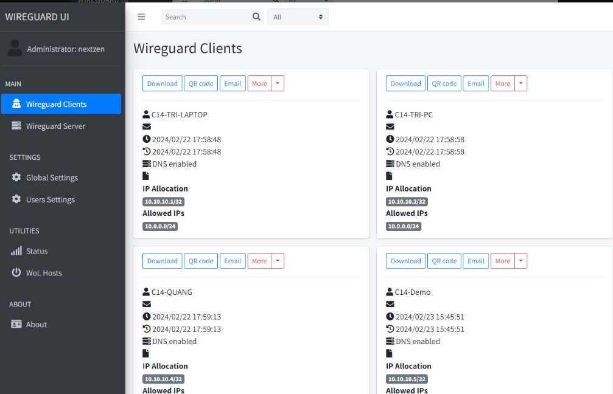Click the user icon beside C14-Demo
613x394 pixels.
390,292
